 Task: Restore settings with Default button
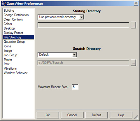[97, 115]
